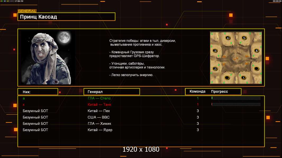Click Китай — Пех general entry
The image size is (282, 158).
pyautogui.click(x=99, y=111)
